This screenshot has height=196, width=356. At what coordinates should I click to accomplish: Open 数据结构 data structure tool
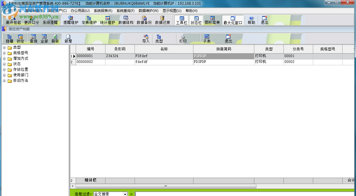click(126, 20)
